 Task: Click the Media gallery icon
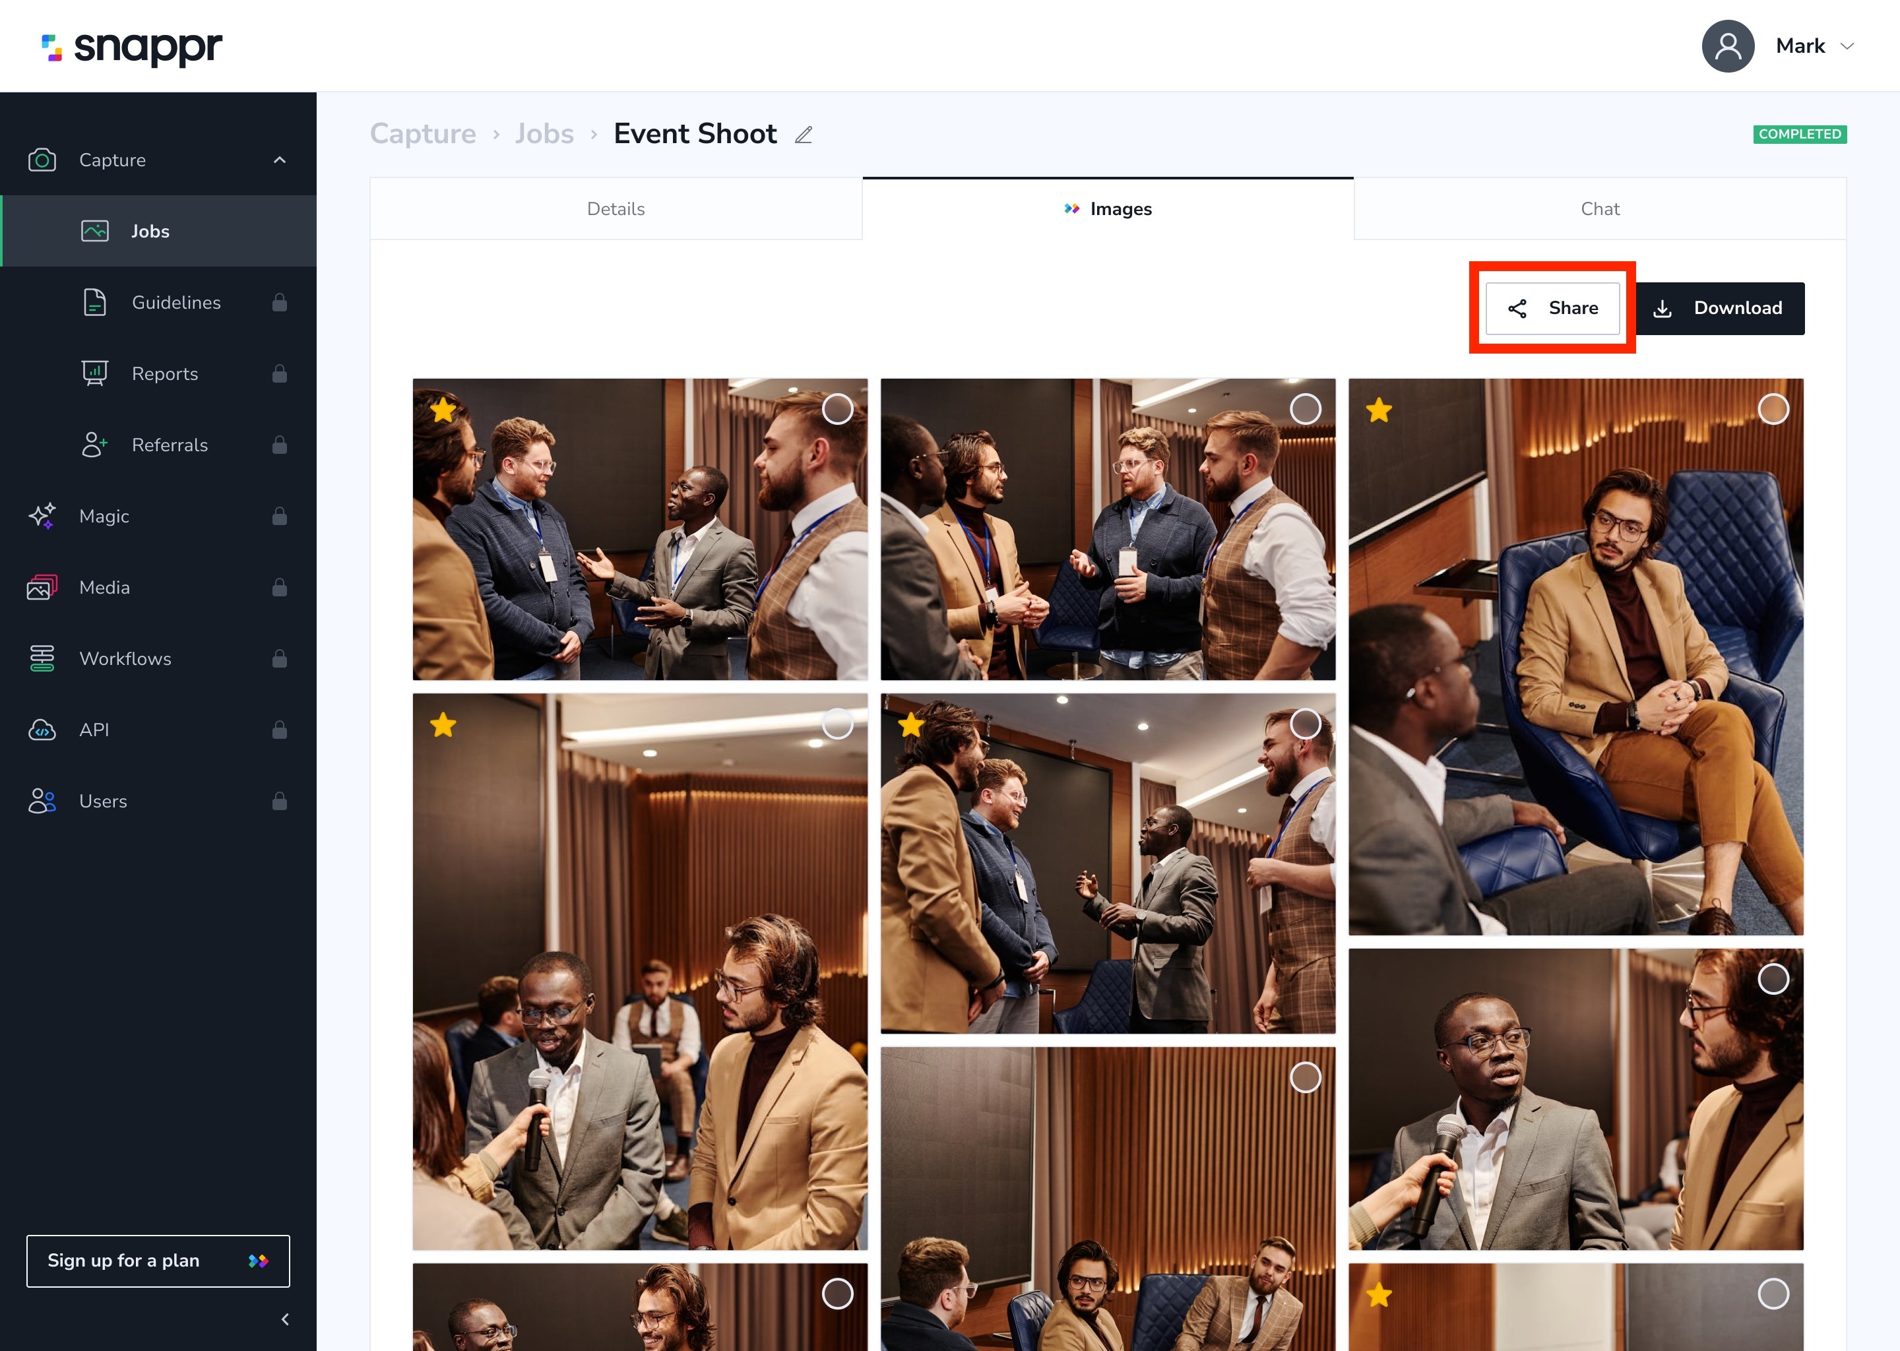pyautogui.click(x=42, y=587)
